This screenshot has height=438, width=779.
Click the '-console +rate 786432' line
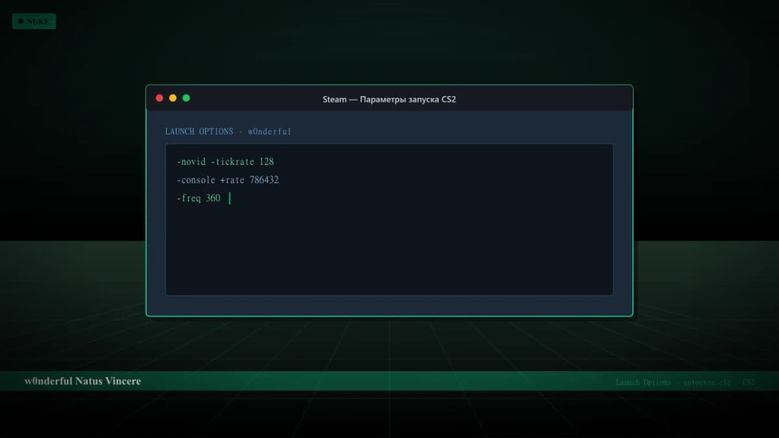pos(228,180)
